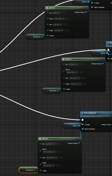Click Return Value pin of attack Select node
Screen dimensions: 112x176
click(79, 143)
